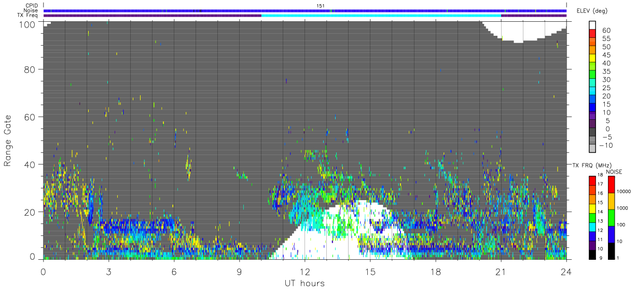Click the 45 label on ELEV color bar
The height and width of the screenshot is (294, 637).
coord(605,54)
